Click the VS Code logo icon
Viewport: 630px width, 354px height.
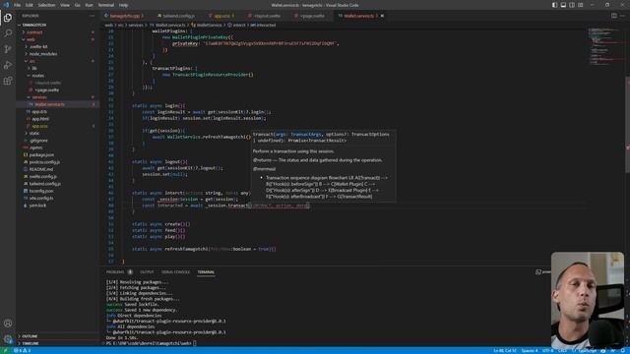tap(6, 5)
